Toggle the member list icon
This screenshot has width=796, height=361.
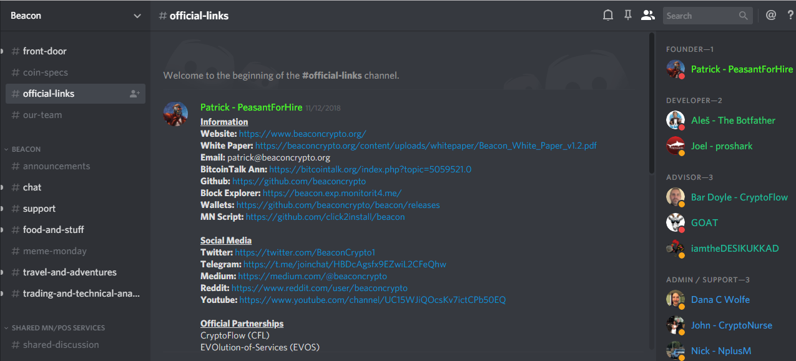point(648,16)
